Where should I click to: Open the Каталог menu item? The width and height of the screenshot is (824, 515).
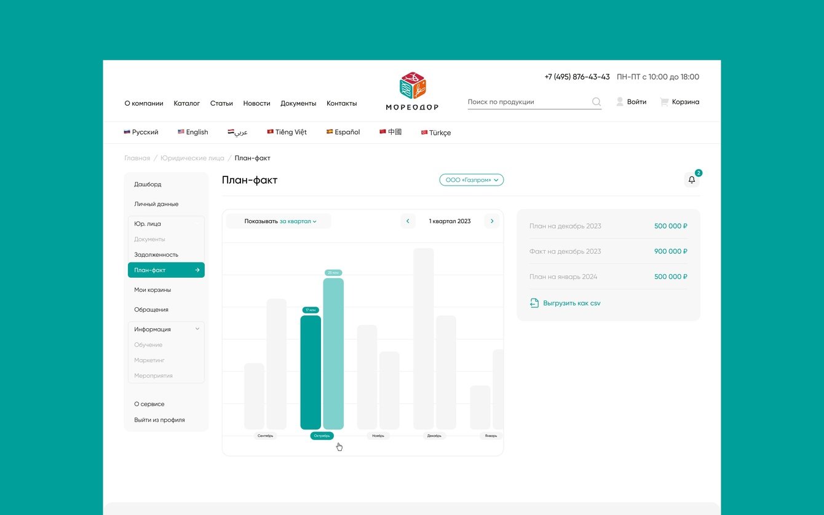pos(187,103)
